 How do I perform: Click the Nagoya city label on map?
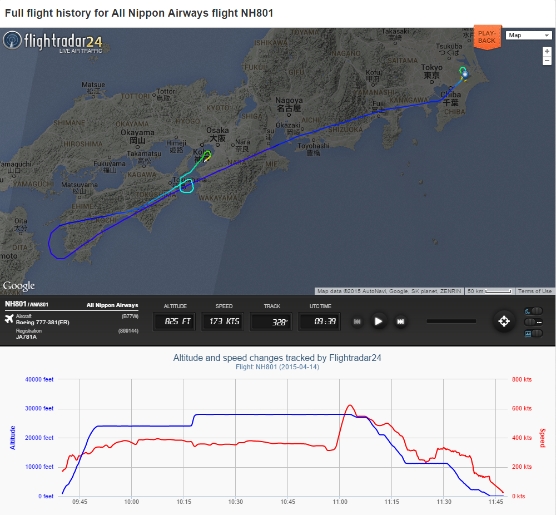point(289,104)
